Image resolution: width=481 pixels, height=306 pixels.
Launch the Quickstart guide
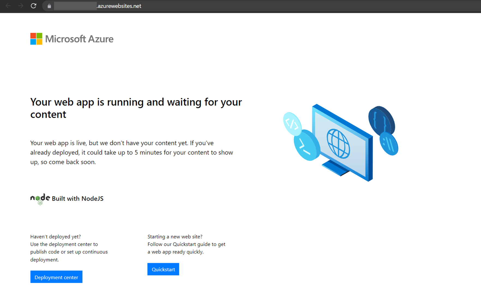pyautogui.click(x=163, y=269)
